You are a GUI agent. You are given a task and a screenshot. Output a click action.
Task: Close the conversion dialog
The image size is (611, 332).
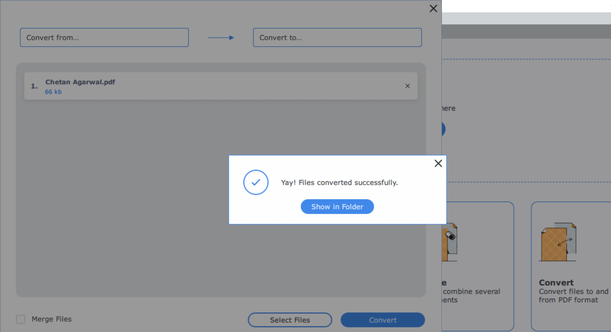click(433, 8)
